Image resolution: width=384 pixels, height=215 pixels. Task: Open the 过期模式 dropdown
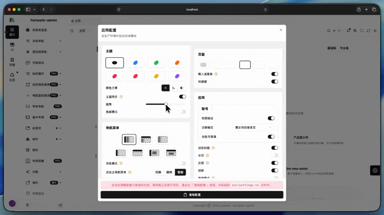pos(253,128)
